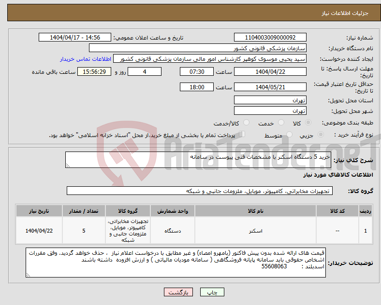Click the گروه کالا table column header
Viewport: 381px width, 305px height.
click(x=128, y=211)
